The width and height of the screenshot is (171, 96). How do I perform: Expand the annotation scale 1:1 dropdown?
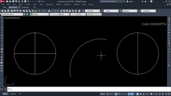coord(147,94)
